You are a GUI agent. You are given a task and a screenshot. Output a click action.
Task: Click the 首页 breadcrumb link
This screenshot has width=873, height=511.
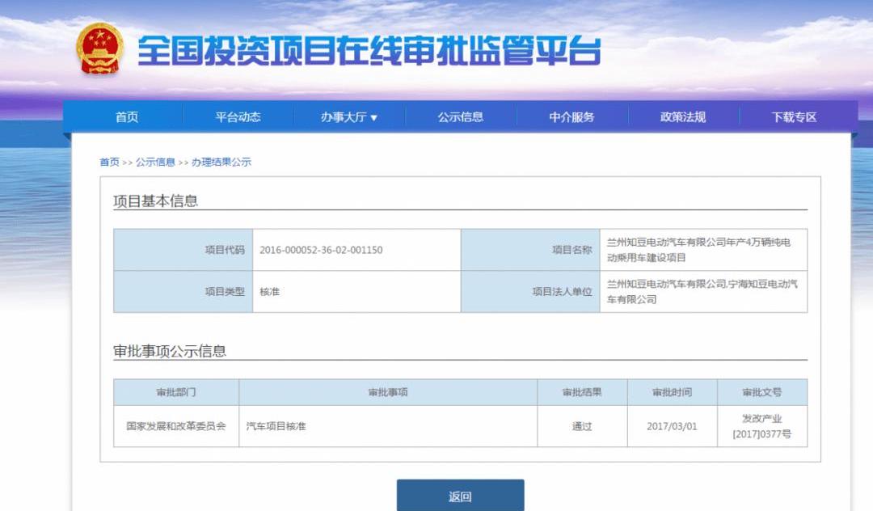point(109,162)
